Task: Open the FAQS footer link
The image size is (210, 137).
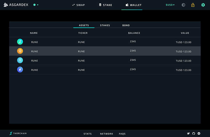Action: (122, 134)
